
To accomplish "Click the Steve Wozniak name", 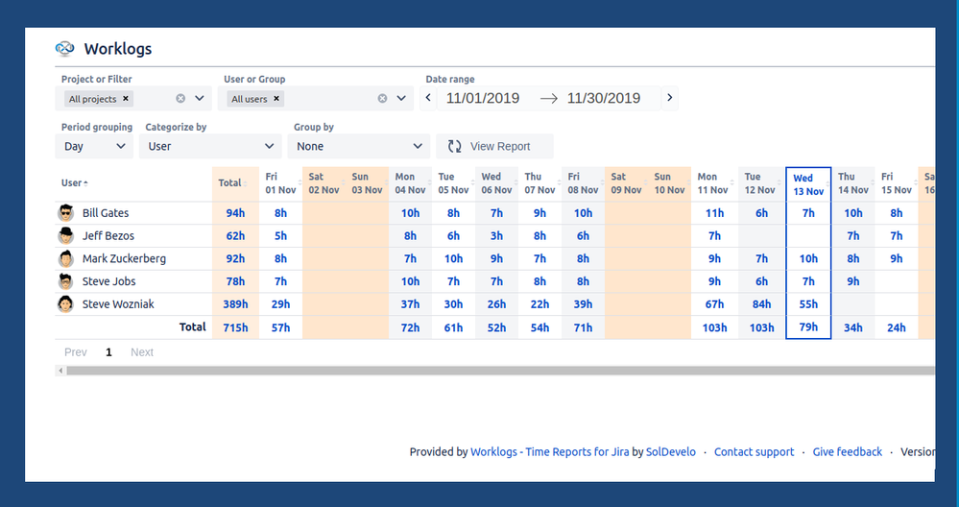I will click(118, 304).
